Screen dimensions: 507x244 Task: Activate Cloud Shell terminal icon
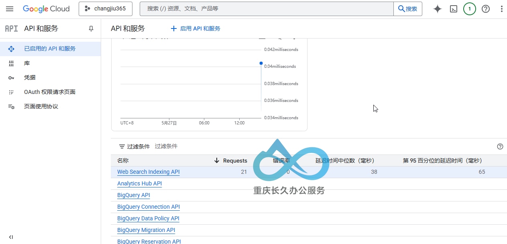pos(454,9)
